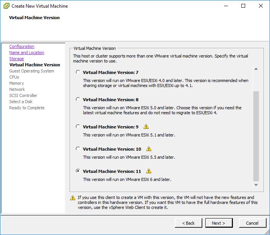Close the Create New Virtual Machine window
Image resolution: width=270 pixels, height=235 pixels.
261,6
